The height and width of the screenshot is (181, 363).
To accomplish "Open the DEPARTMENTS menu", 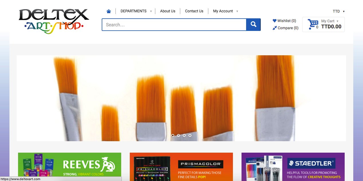I will (134, 11).
